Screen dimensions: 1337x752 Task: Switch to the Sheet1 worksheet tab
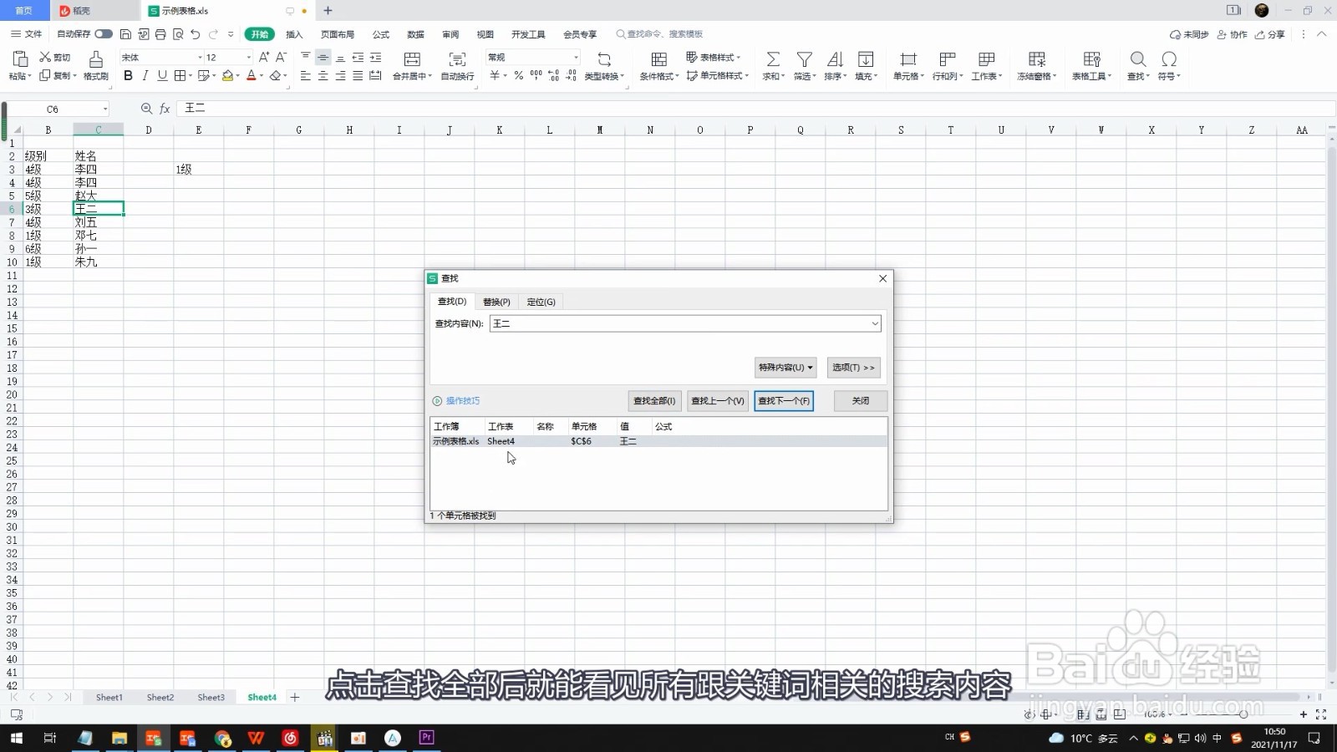[x=109, y=697]
